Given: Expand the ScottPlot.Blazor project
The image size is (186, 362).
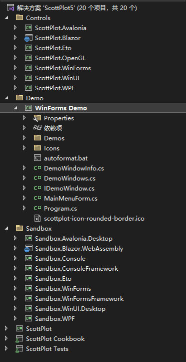Looking at the screenshot, I should pyautogui.click(x=15, y=38).
